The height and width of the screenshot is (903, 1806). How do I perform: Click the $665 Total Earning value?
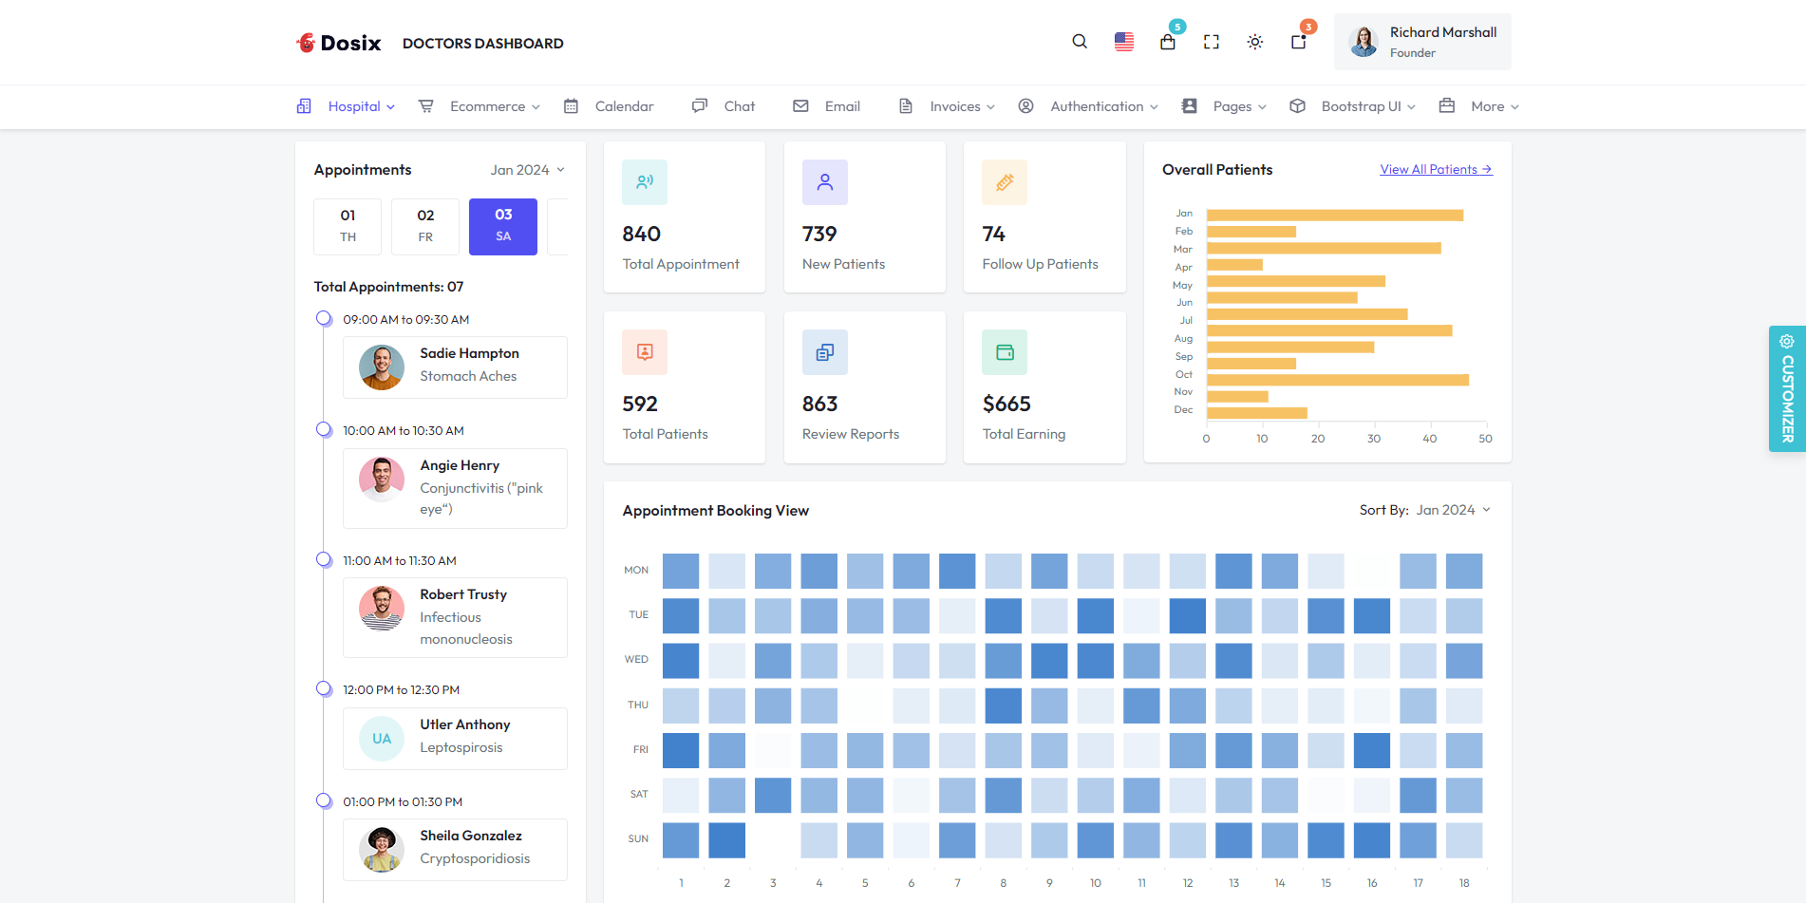[1006, 404]
